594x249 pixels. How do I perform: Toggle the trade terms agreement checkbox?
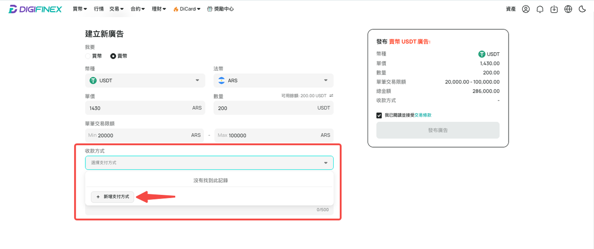[379, 115]
